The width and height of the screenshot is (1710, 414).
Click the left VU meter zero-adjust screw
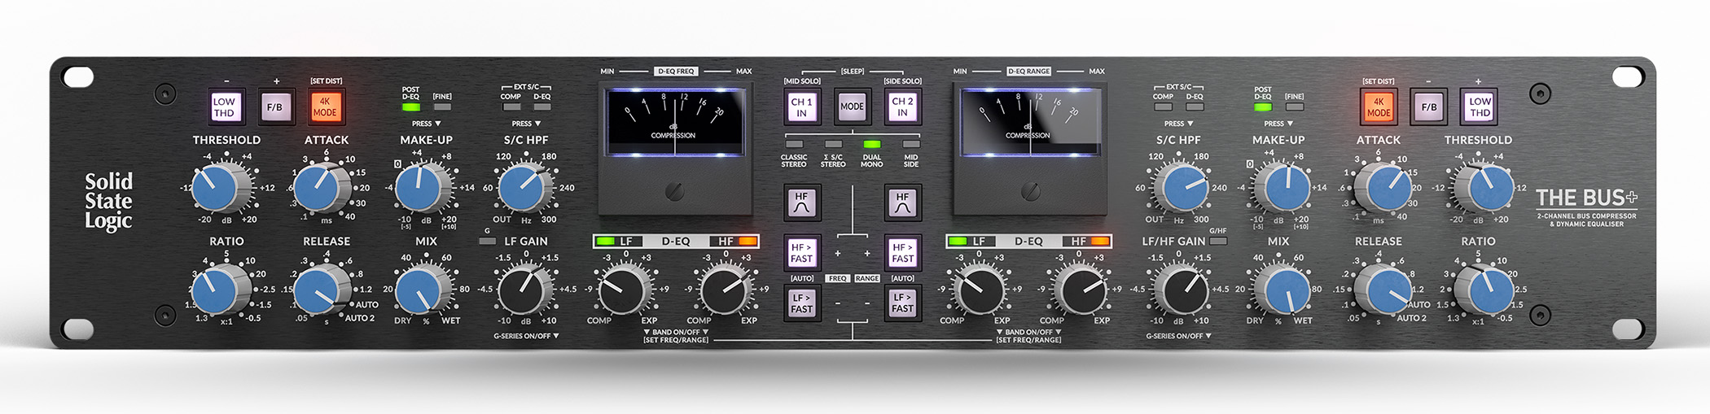(674, 191)
